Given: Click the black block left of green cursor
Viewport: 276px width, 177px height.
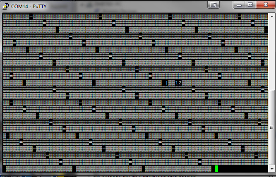Looking at the screenshot, I should (x=213, y=168).
